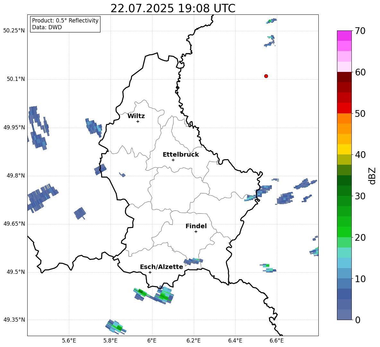Click the 60 value on colorbar
Screen dimensions: 380x347
(360, 72)
